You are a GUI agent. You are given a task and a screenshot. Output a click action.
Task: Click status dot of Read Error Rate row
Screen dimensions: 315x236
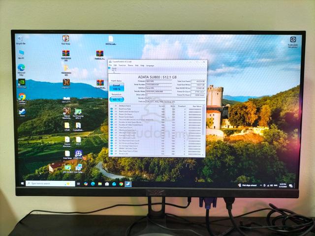(112, 109)
